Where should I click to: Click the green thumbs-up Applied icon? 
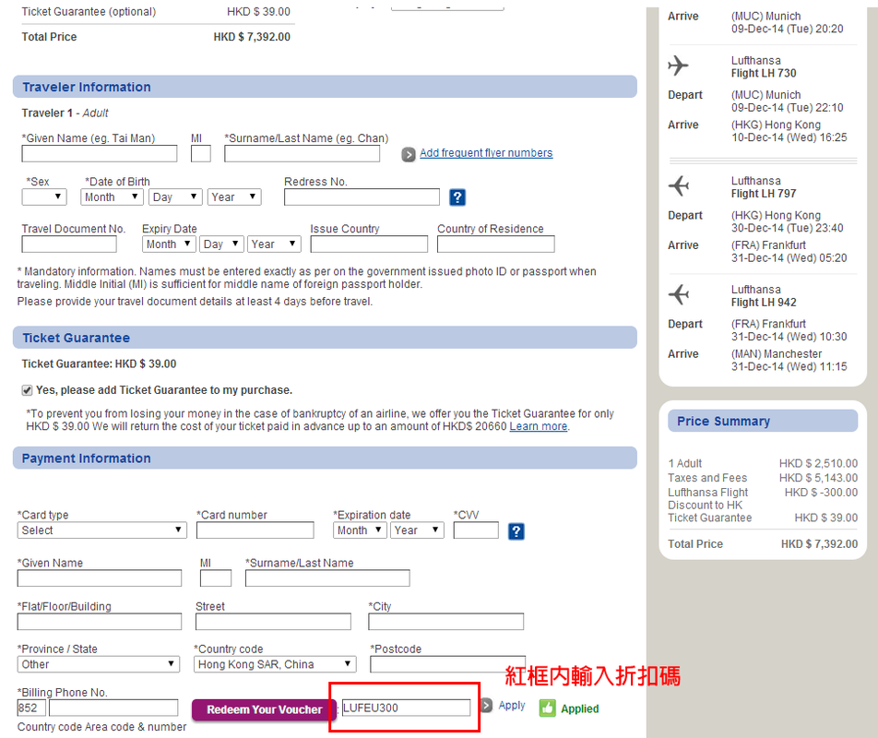point(548,708)
